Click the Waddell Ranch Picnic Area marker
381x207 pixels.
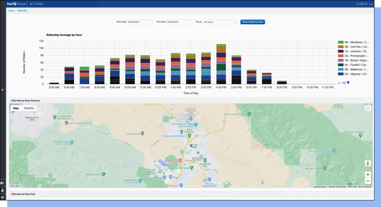pos(140,180)
